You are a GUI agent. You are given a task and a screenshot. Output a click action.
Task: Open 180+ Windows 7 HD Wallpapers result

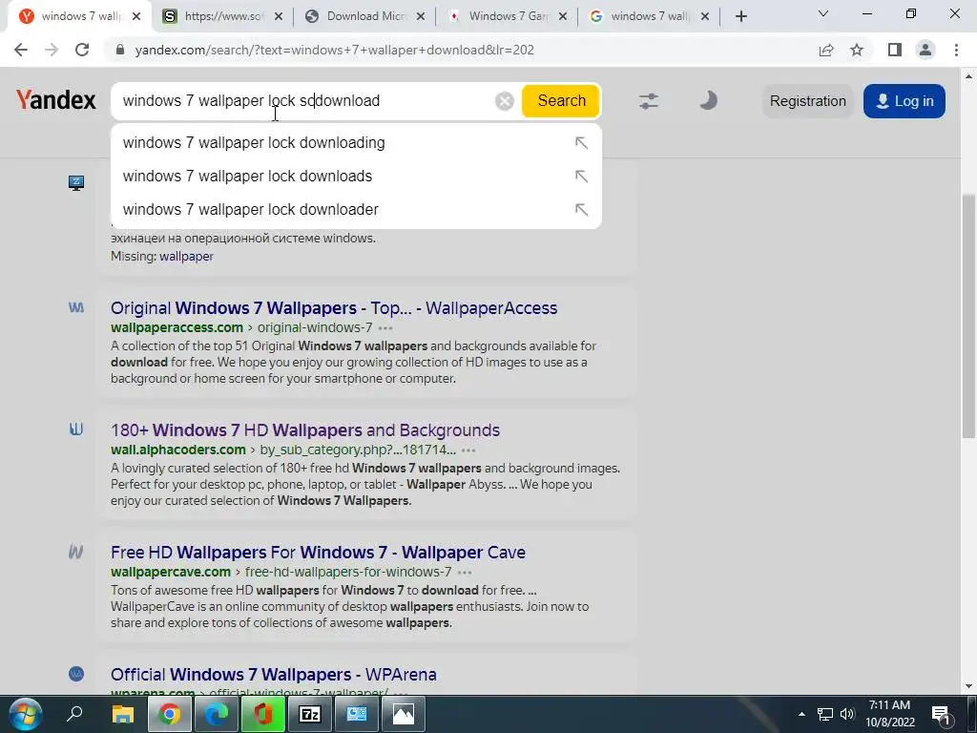coord(305,430)
